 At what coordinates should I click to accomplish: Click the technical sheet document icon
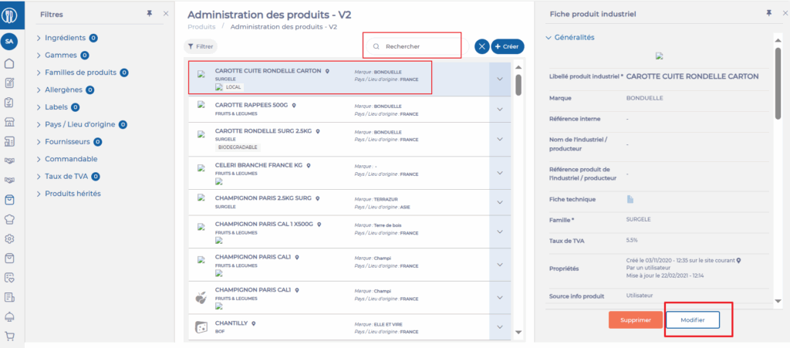pyautogui.click(x=630, y=199)
